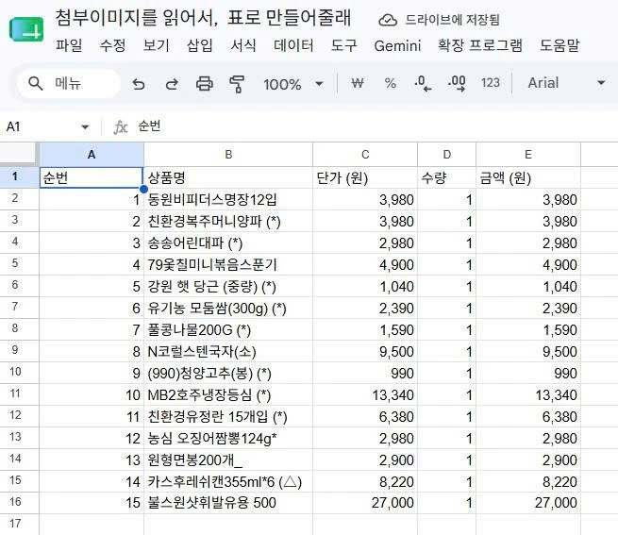The image size is (618, 535).
Task: Click the function fx icon
Action: point(120,127)
